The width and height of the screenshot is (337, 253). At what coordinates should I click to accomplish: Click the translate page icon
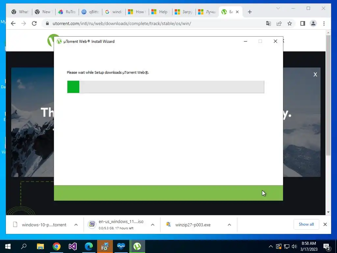pos(269,23)
